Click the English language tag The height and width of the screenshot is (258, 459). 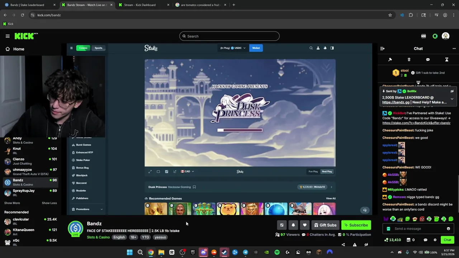click(119, 237)
